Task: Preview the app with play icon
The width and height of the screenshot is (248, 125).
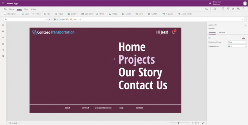Action: tap(233, 9)
